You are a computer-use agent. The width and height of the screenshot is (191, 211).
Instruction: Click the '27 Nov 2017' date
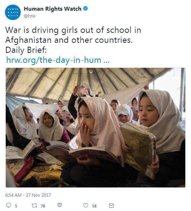[38, 195]
